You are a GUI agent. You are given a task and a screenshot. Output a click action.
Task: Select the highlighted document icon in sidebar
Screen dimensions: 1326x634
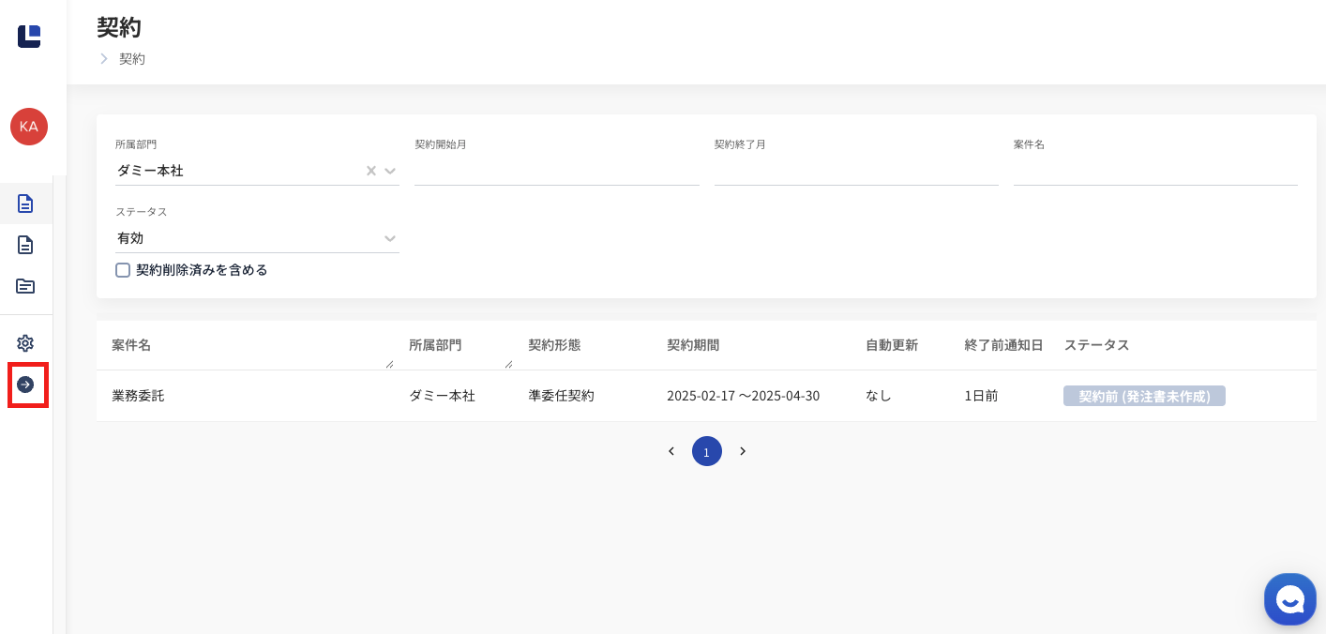(25, 204)
